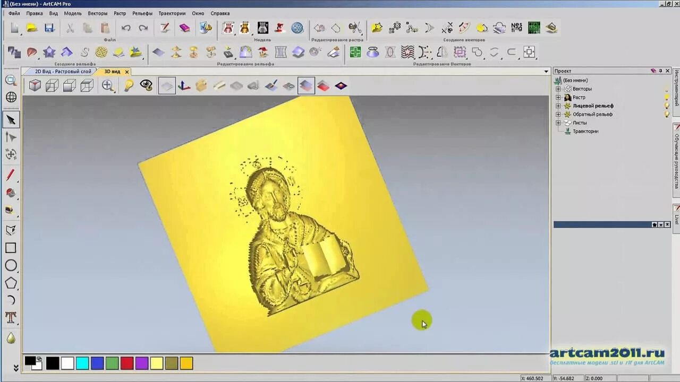Toggle the highlighted layered-planes display button
This screenshot has height=382, width=680.
[306, 85]
